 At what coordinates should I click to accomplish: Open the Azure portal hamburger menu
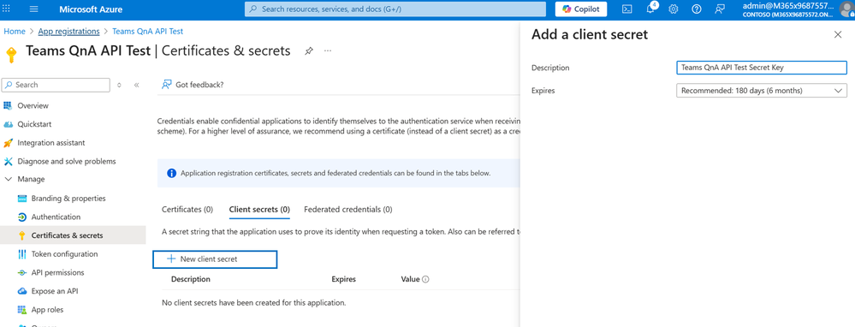coord(34,9)
